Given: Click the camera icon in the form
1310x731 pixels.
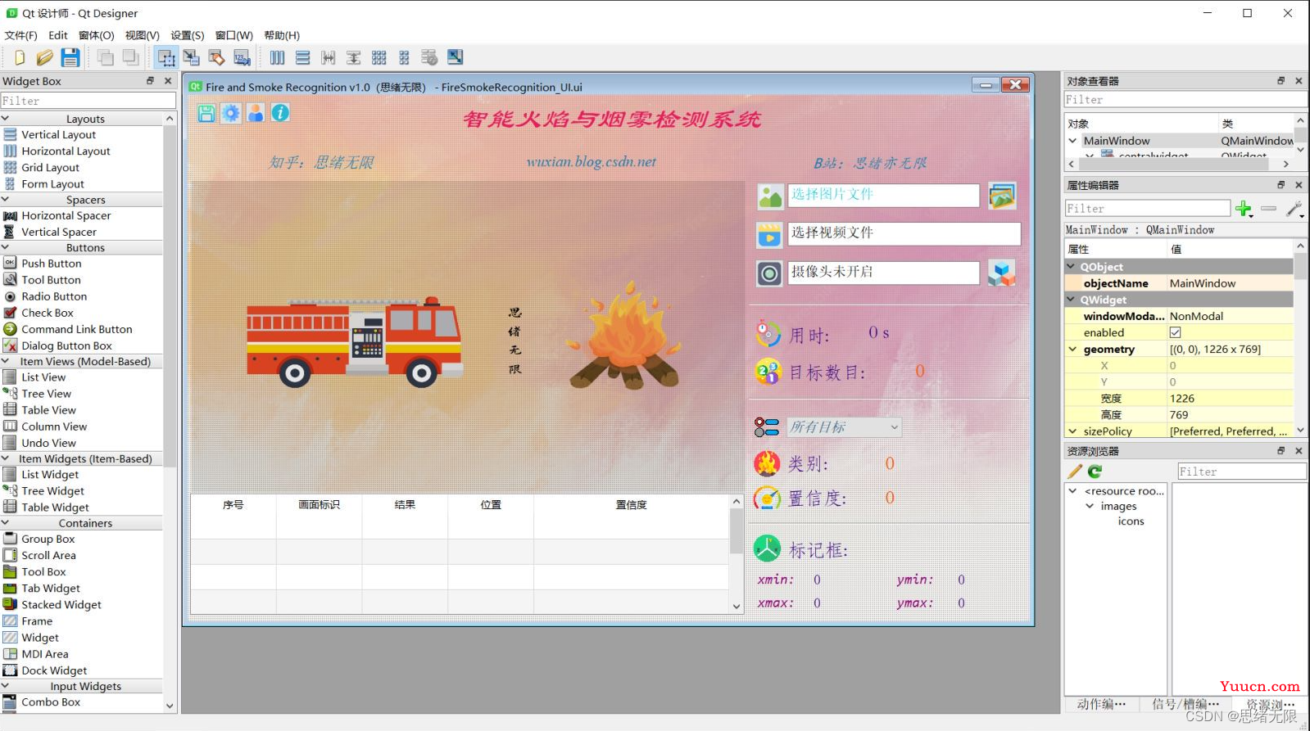Looking at the screenshot, I should pyautogui.click(x=769, y=273).
